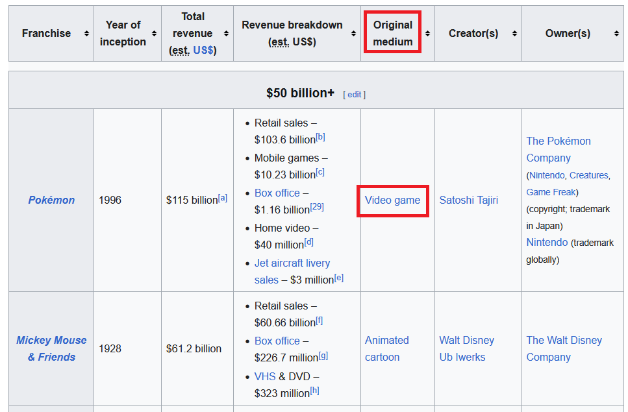Sort by Total revenue arrows
The image size is (628, 412).
(x=226, y=34)
